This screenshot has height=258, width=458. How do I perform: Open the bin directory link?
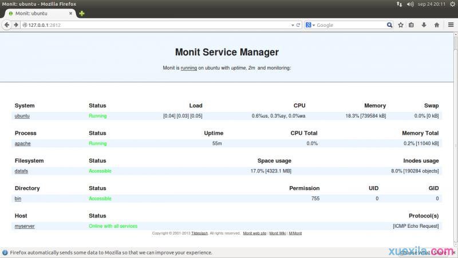coord(18,199)
